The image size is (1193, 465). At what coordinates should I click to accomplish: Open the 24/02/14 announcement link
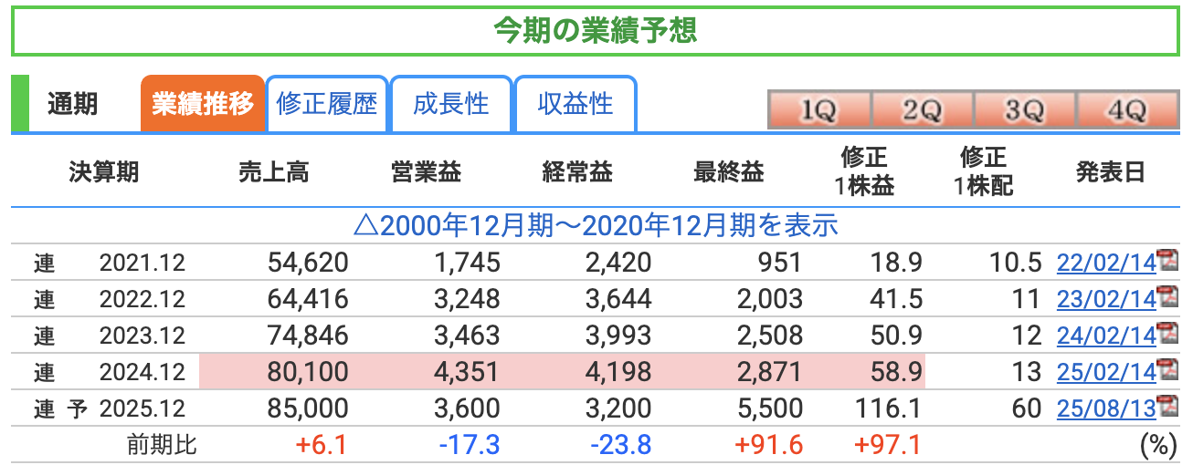pos(1106,336)
